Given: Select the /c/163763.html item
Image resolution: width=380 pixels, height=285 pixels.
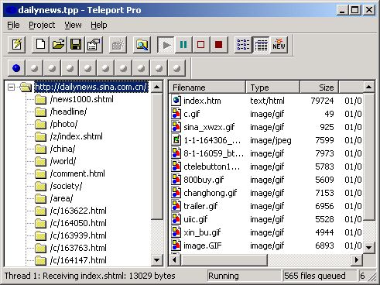Looking at the screenshot, I should [78, 248].
